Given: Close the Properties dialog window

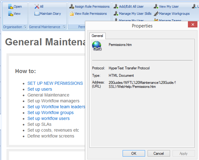Looking at the screenshot, I should coord(193,25).
